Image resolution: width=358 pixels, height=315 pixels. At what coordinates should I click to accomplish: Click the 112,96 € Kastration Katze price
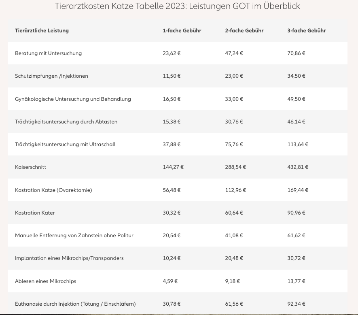pyautogui.click(x=235, y=190)
